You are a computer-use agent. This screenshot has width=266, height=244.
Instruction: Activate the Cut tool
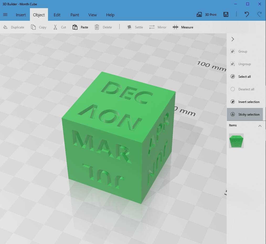point(59,27)
